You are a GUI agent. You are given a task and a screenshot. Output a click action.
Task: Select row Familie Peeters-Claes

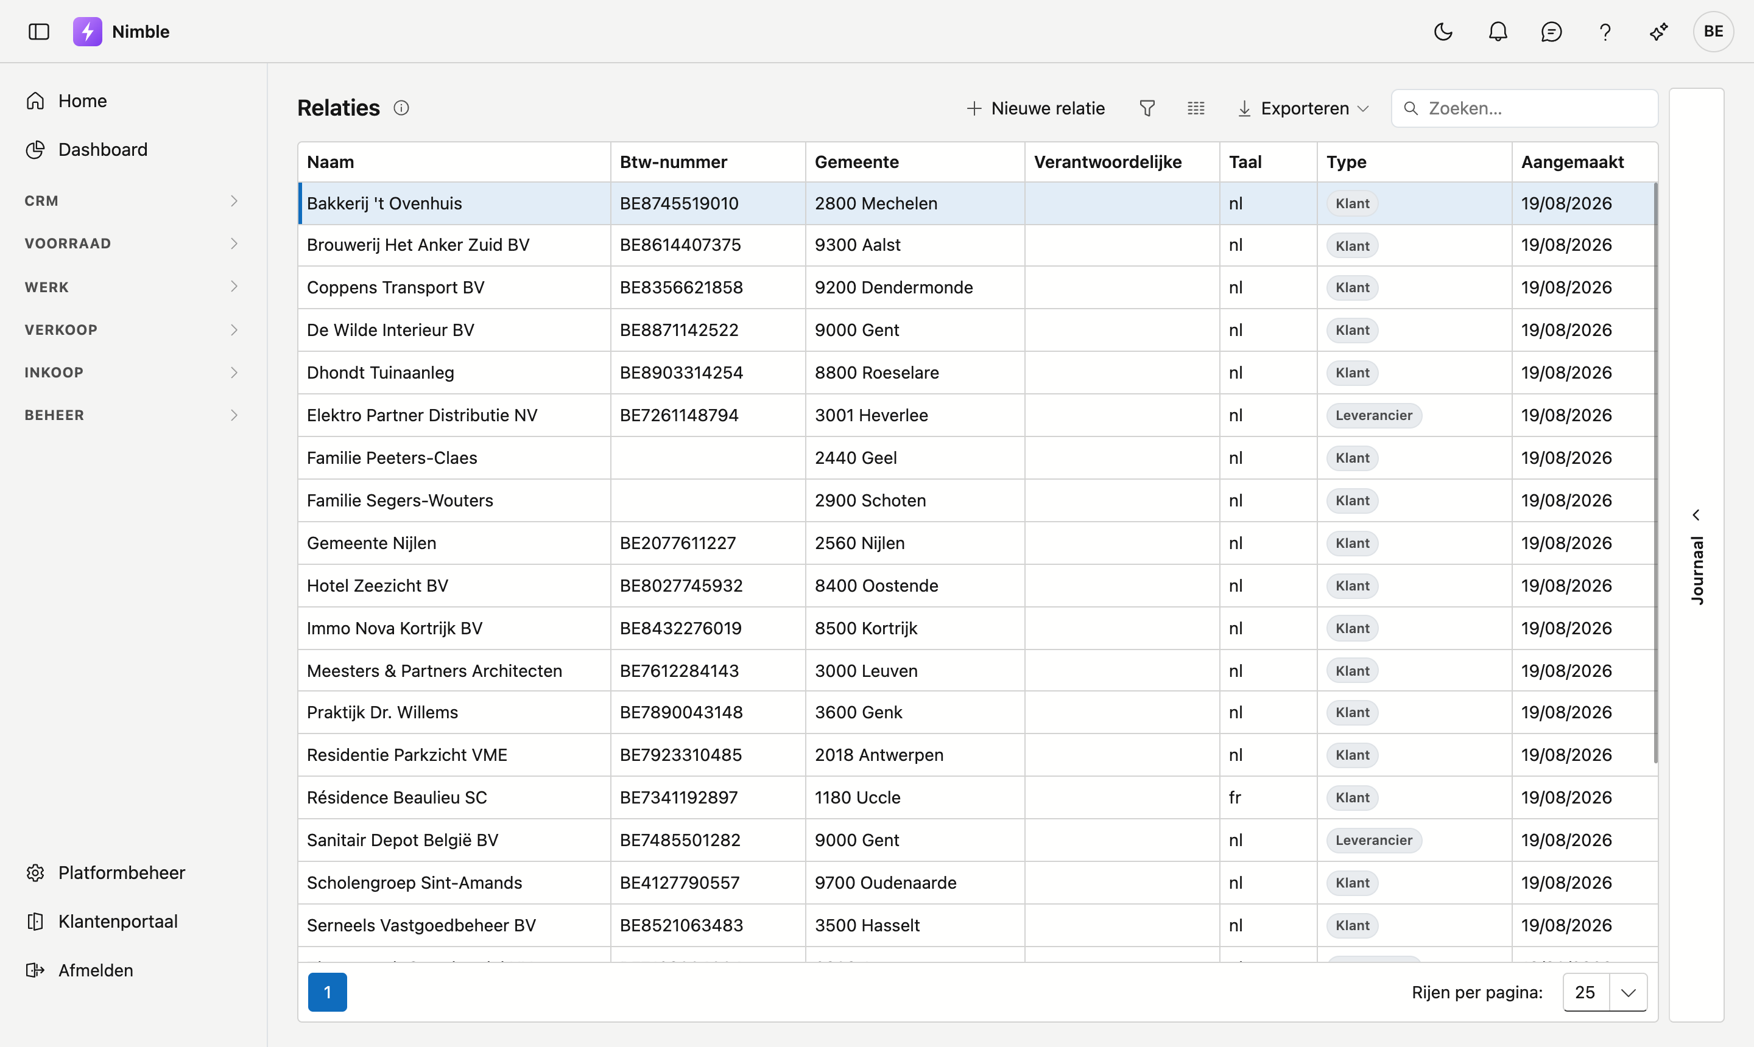[x=977, y=458]
